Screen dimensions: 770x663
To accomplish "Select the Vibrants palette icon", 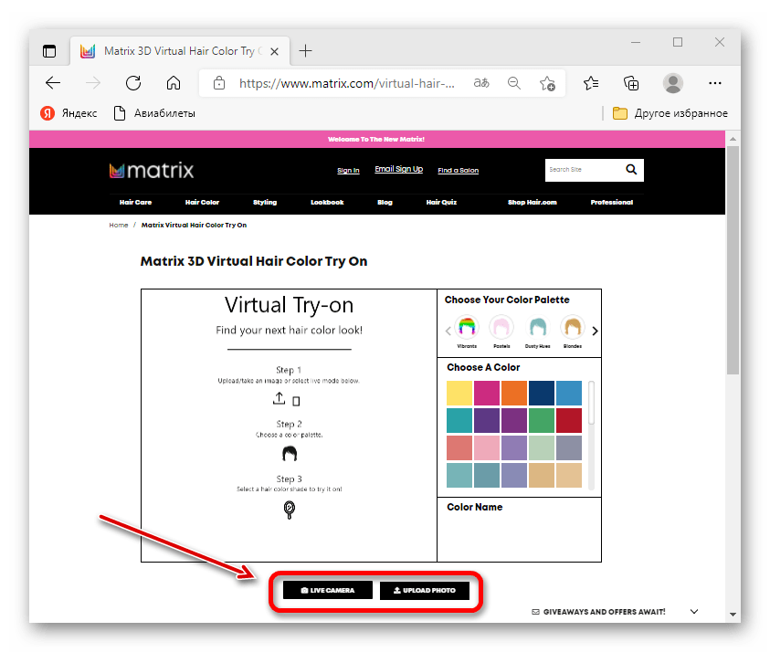I will [467, 328].
